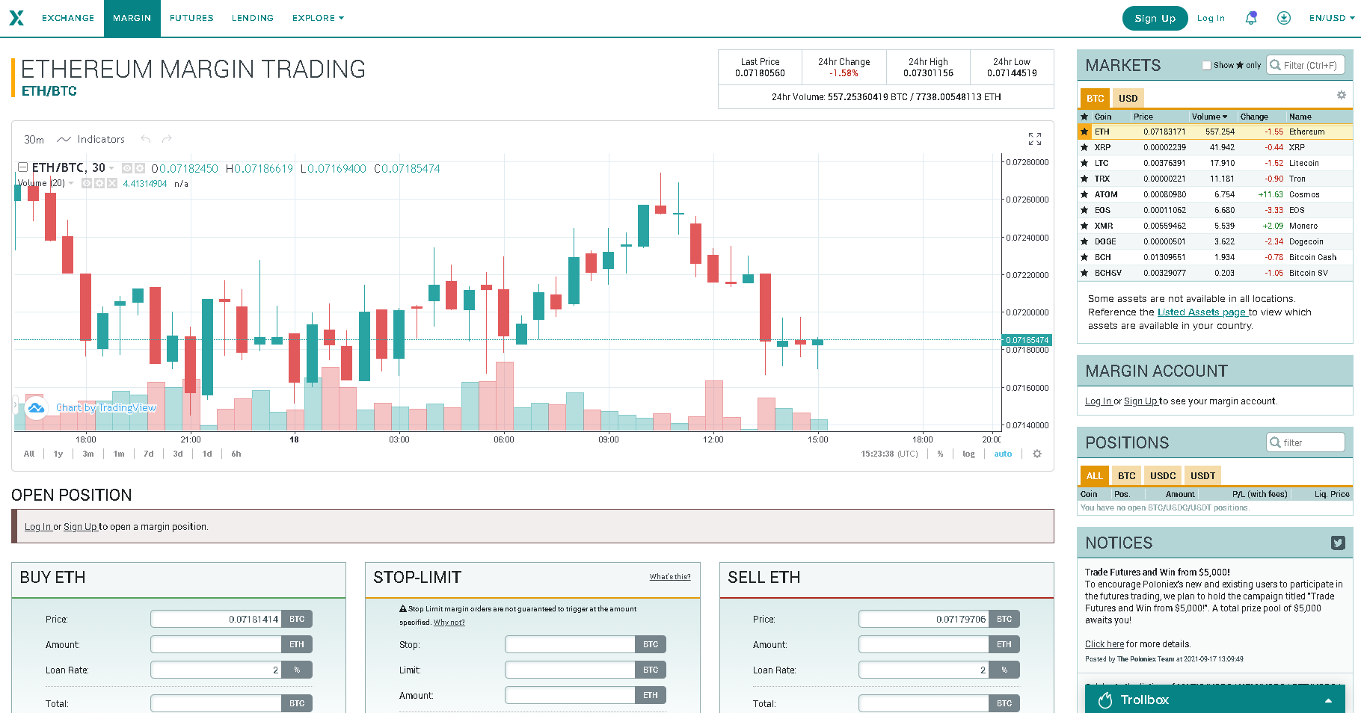Image resolution: width=1361 pixels, height=713 pixels.
Task: Toggle log scale on chart
Action: tap(968, 454)
